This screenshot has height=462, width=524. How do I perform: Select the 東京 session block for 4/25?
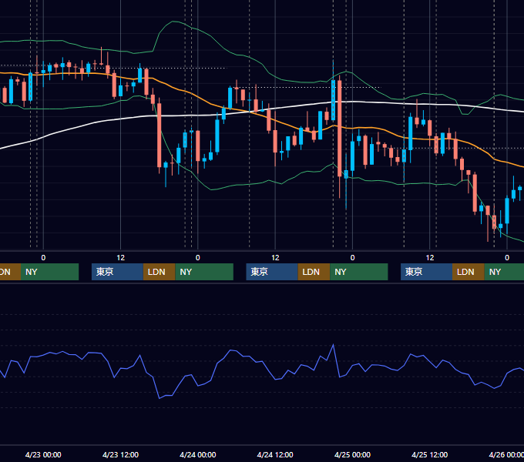click(x=426, y=272)
